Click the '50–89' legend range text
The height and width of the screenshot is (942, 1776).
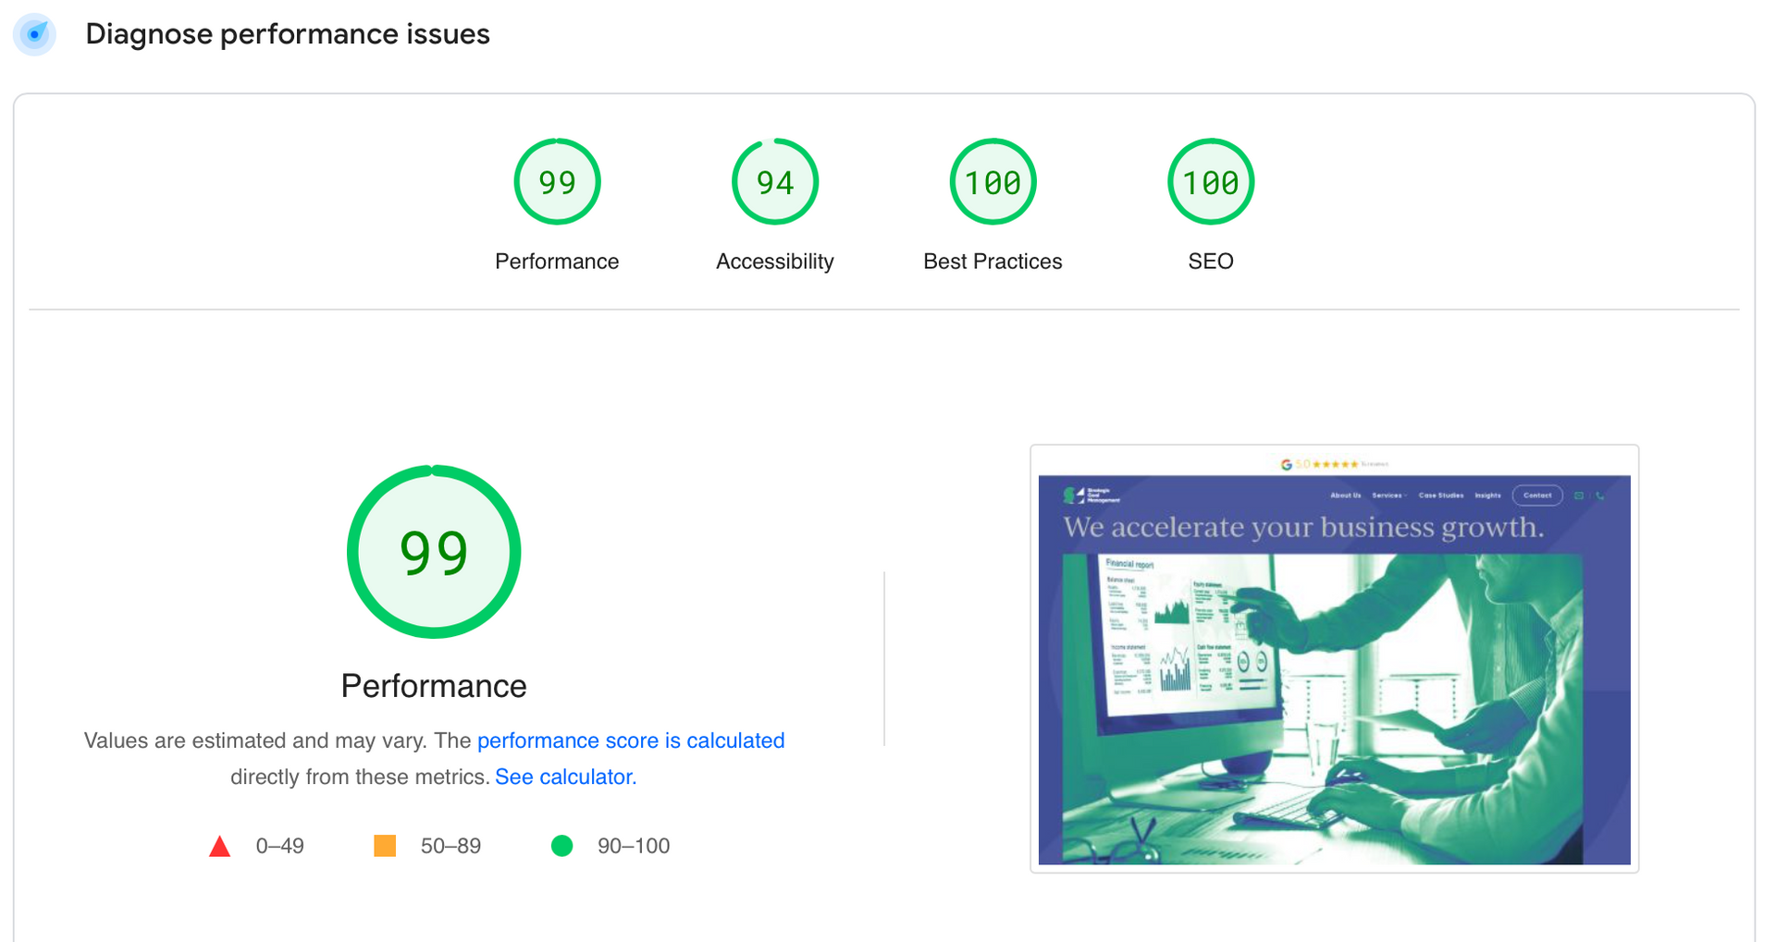tap(450, 846)
